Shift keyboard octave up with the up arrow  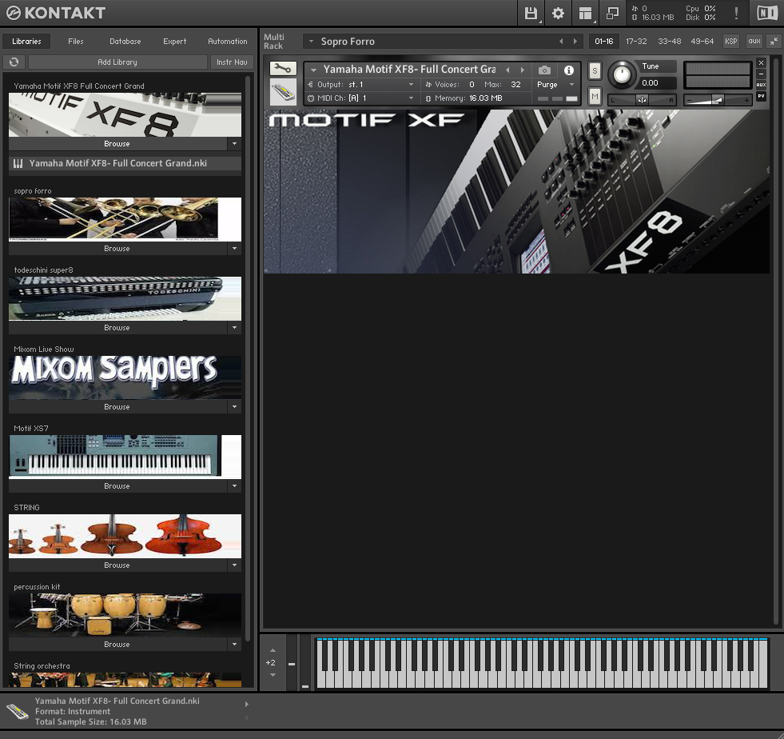click(273, 650)
